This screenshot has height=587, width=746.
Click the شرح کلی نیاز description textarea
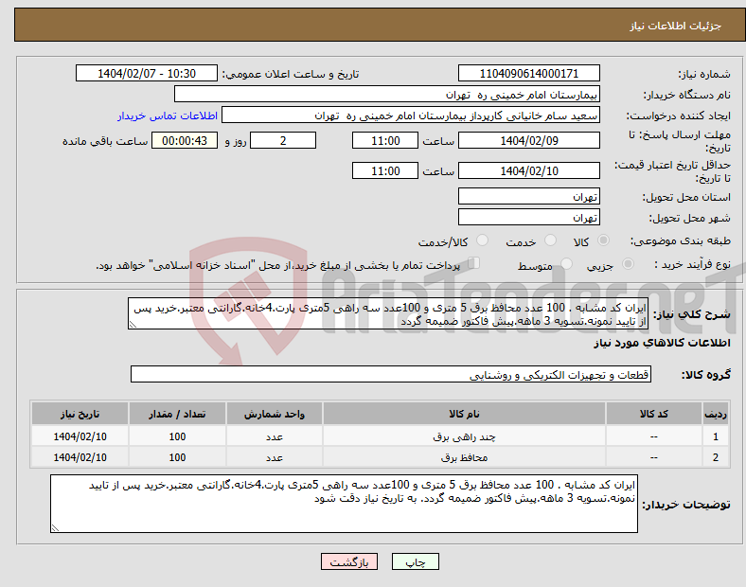pos(388,313)
